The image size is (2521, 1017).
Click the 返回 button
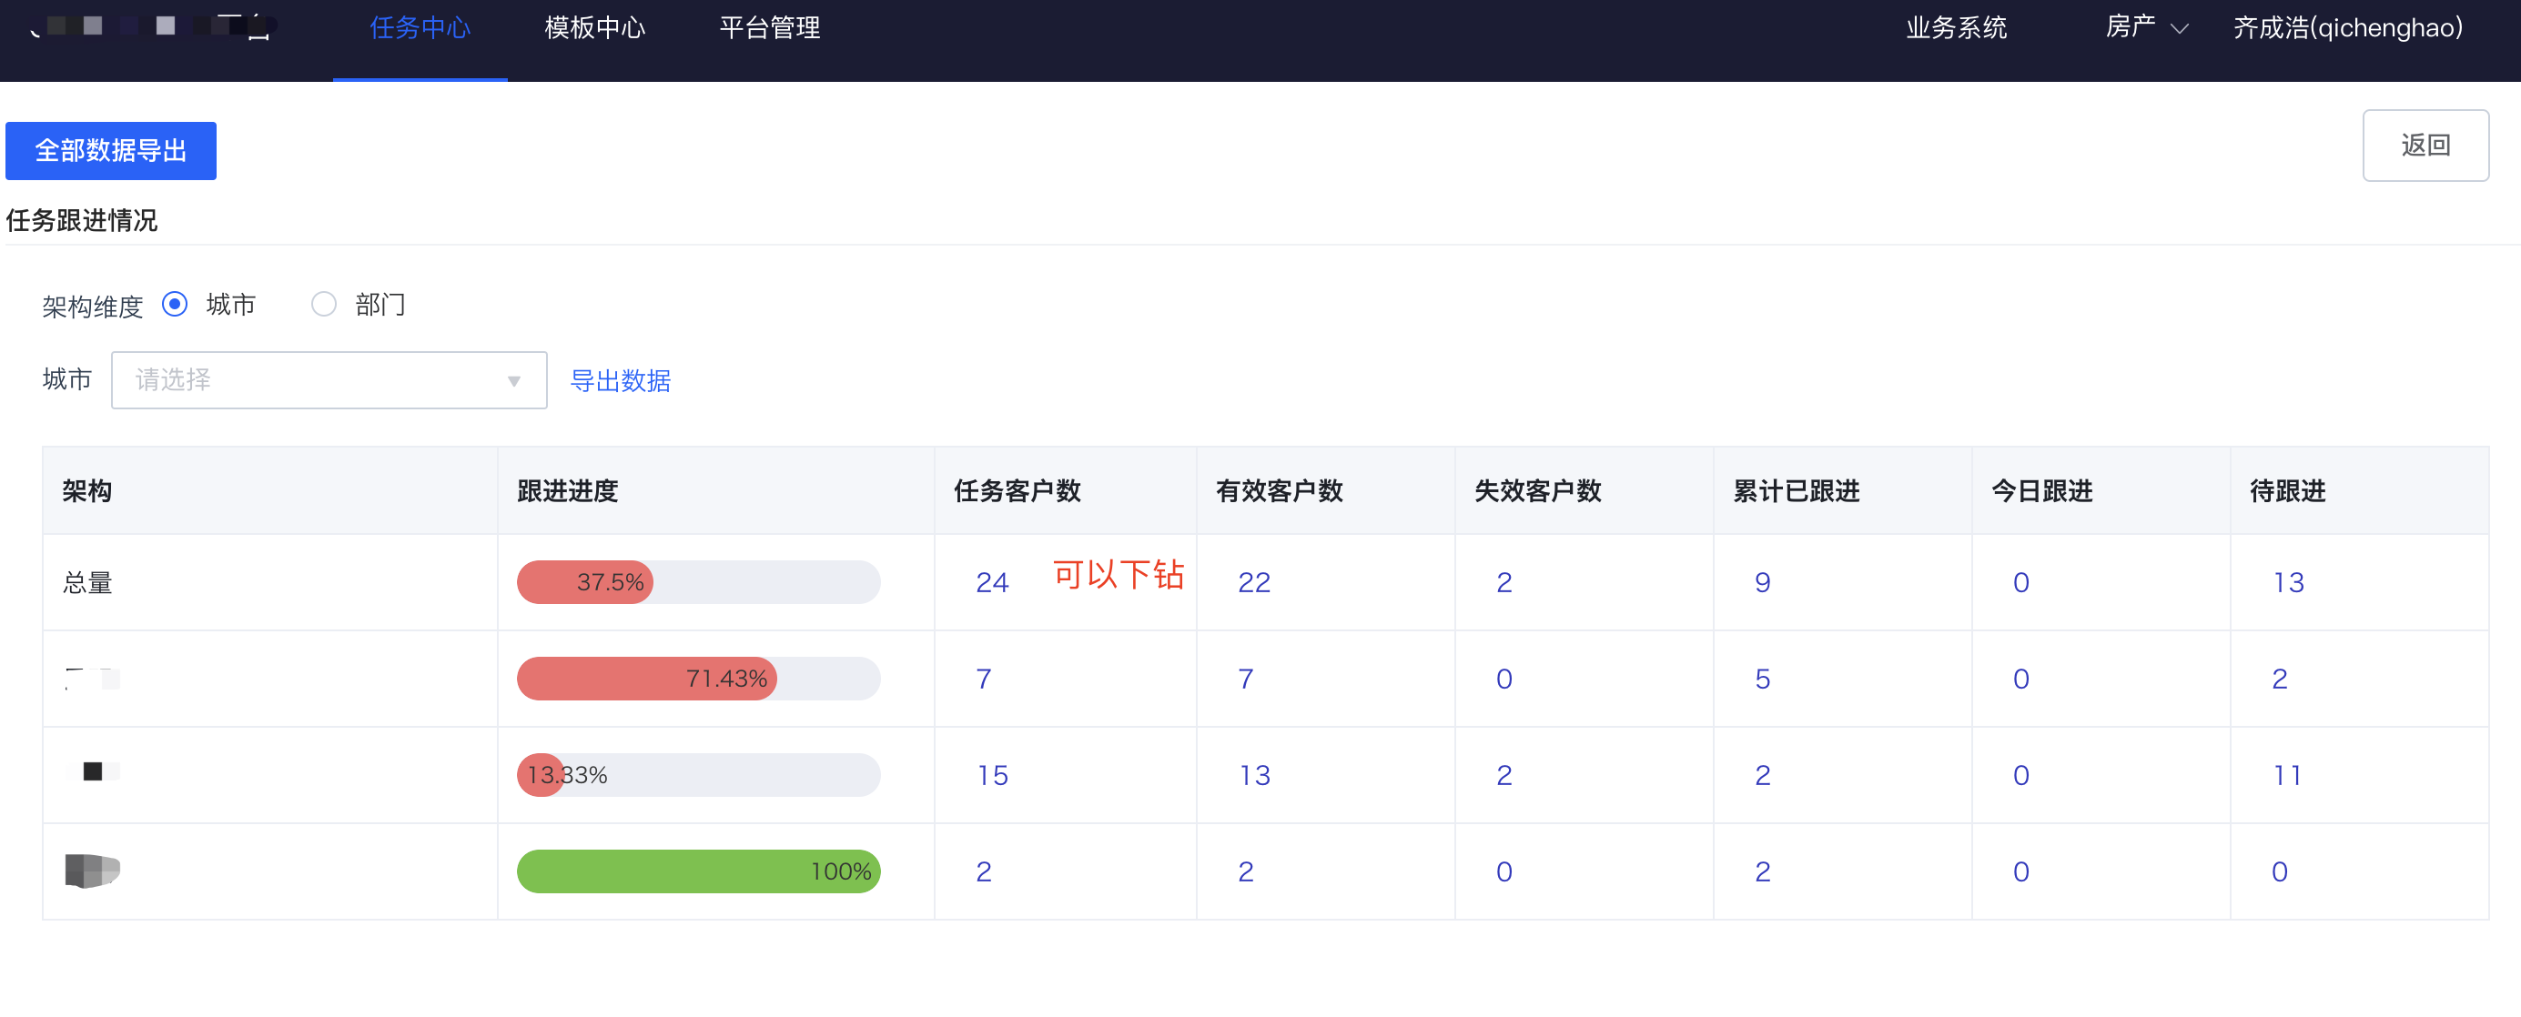(2425, 146)
